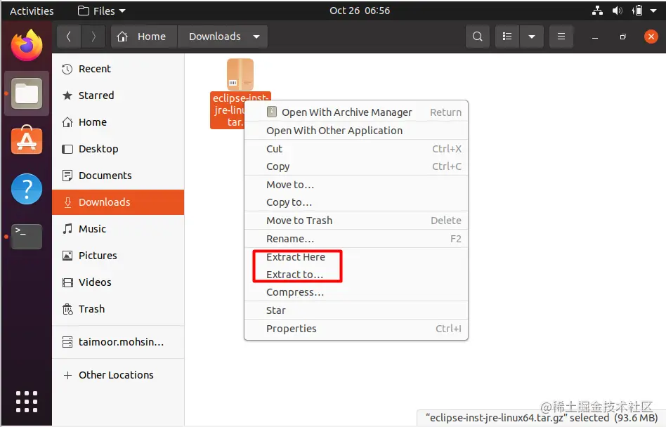The image size is (666, 427).
Task: Select Downloads in the sidebar
Action: coord(118,202)
